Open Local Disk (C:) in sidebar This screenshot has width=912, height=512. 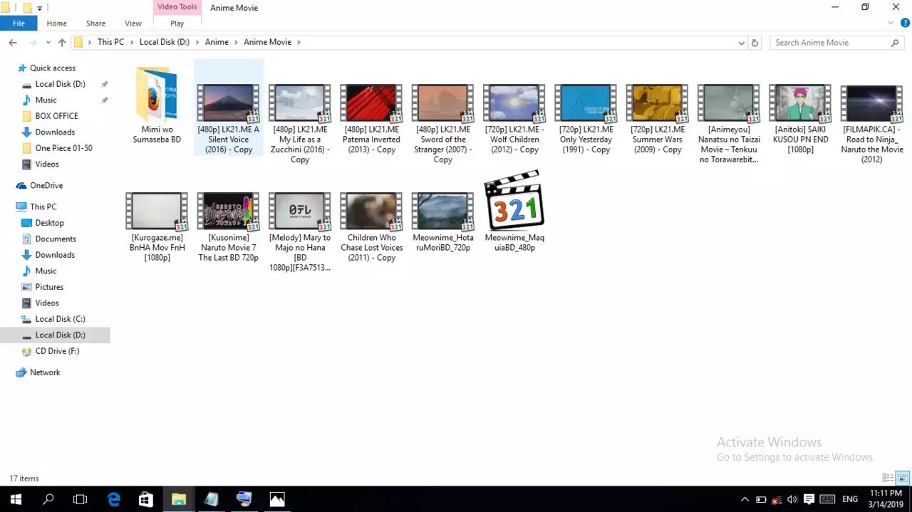tap(60, 319)
